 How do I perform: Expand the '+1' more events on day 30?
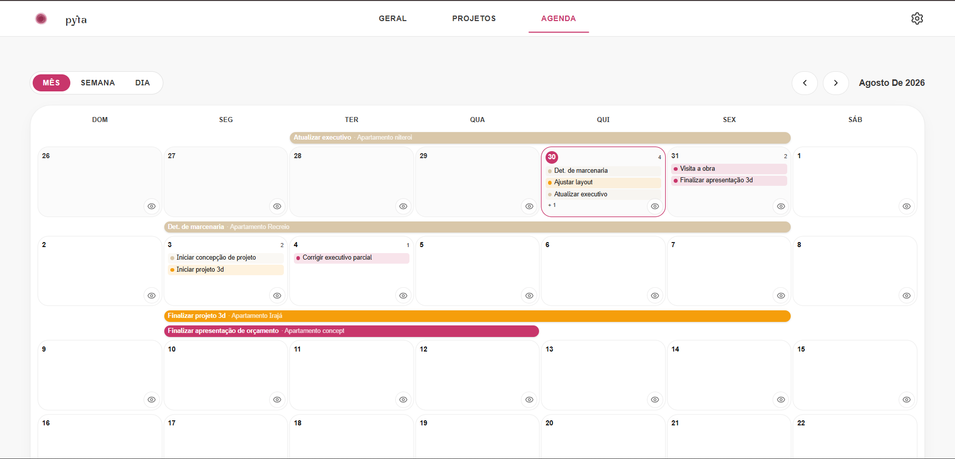(552, 205)
